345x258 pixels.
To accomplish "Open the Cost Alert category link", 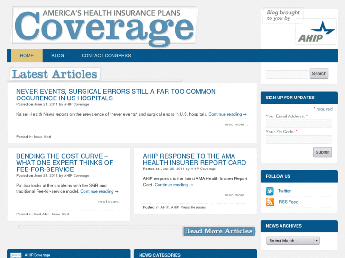I will tap(42, 214).
